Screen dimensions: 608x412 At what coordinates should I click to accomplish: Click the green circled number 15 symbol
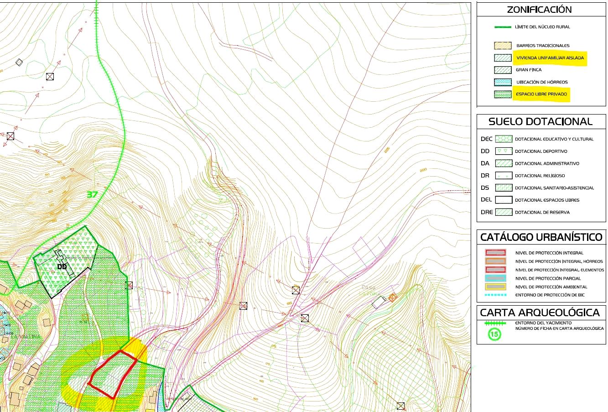[x=494, y=334]
